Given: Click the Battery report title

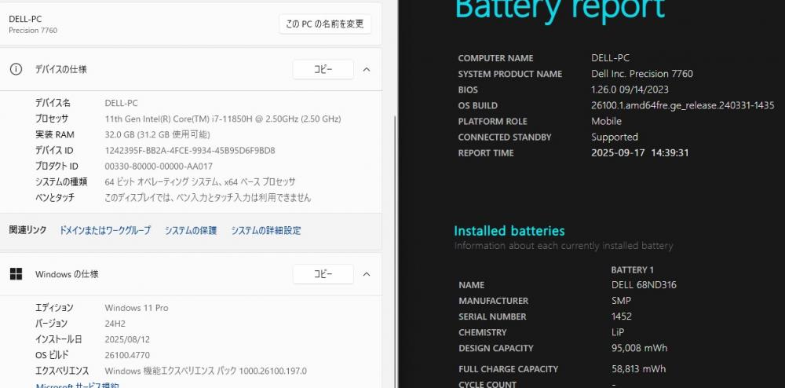Looking at the screenshot, I should [560, 10].
